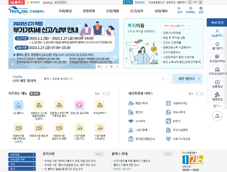Click the 로그아웃 button
The width and height of the screenshot is (227, 172).
[128, 2]
